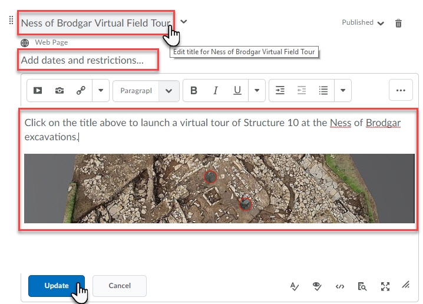Insert a quicklink with the chain icon

[81, 90]
